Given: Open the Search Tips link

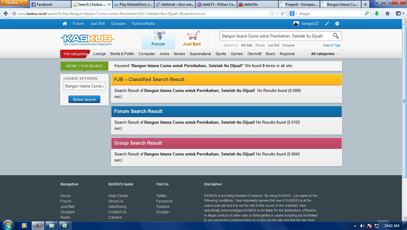Looking at the screenshot, I should 332,45.
